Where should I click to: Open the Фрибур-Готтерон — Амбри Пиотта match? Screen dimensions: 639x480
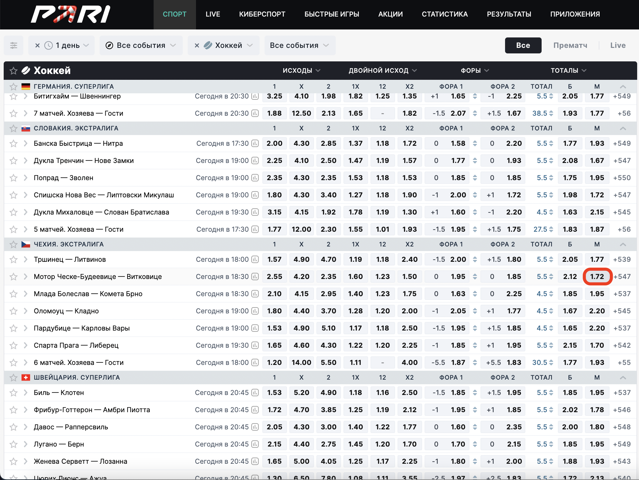click(92, 410)
